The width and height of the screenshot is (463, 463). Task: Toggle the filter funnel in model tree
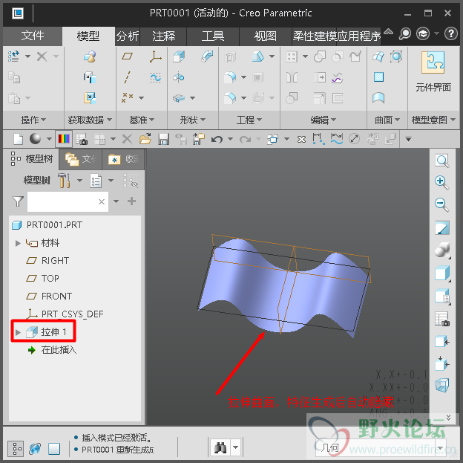pyautogui.click(x=18, y=201)
